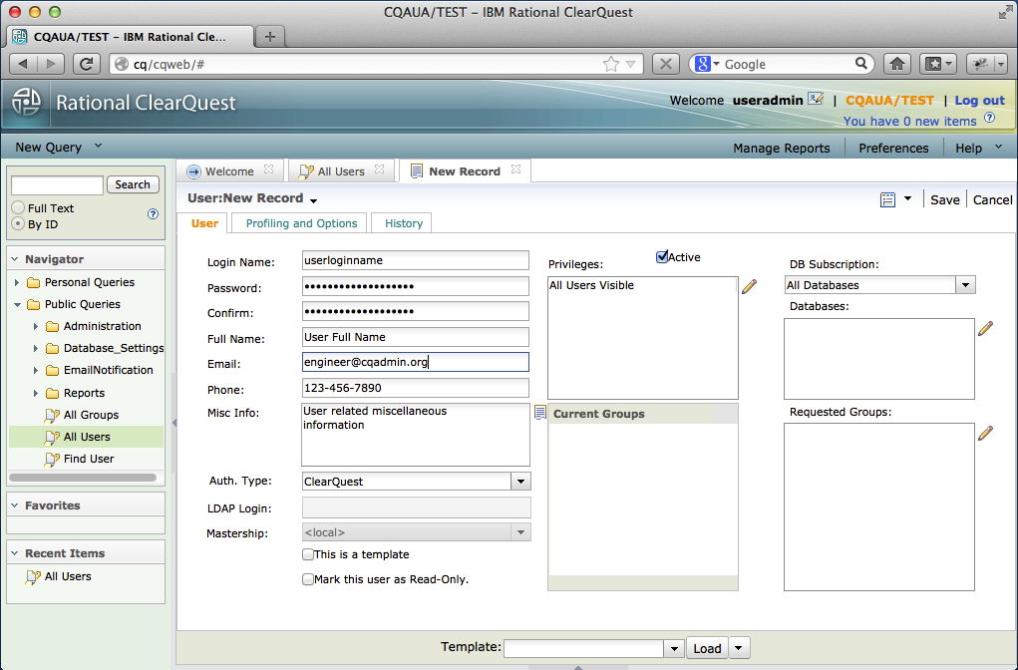Click the CQAUA/TEST database link
Screen dimensions: 1018x670
889,100
